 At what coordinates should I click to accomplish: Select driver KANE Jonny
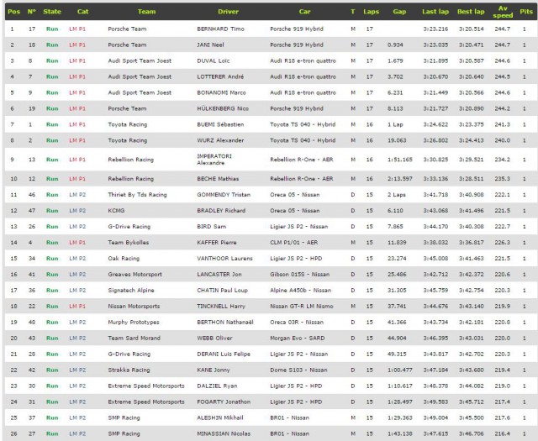tap(214, 370)
